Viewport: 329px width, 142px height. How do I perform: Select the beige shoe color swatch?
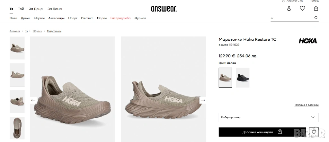click(225, 78)
